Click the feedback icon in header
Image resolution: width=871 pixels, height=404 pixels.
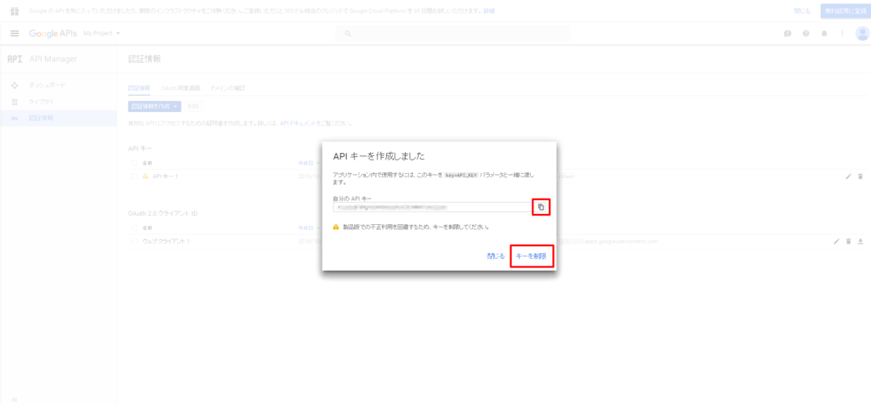(787, 33)
